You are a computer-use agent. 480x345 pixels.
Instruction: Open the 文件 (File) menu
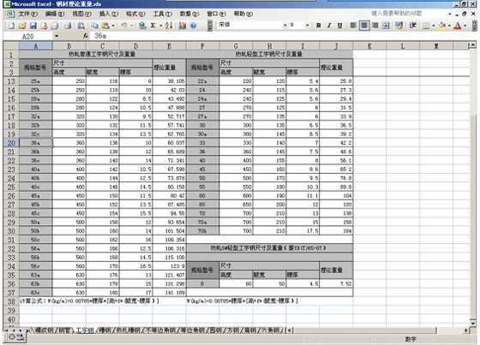click(x=28, y=14)
